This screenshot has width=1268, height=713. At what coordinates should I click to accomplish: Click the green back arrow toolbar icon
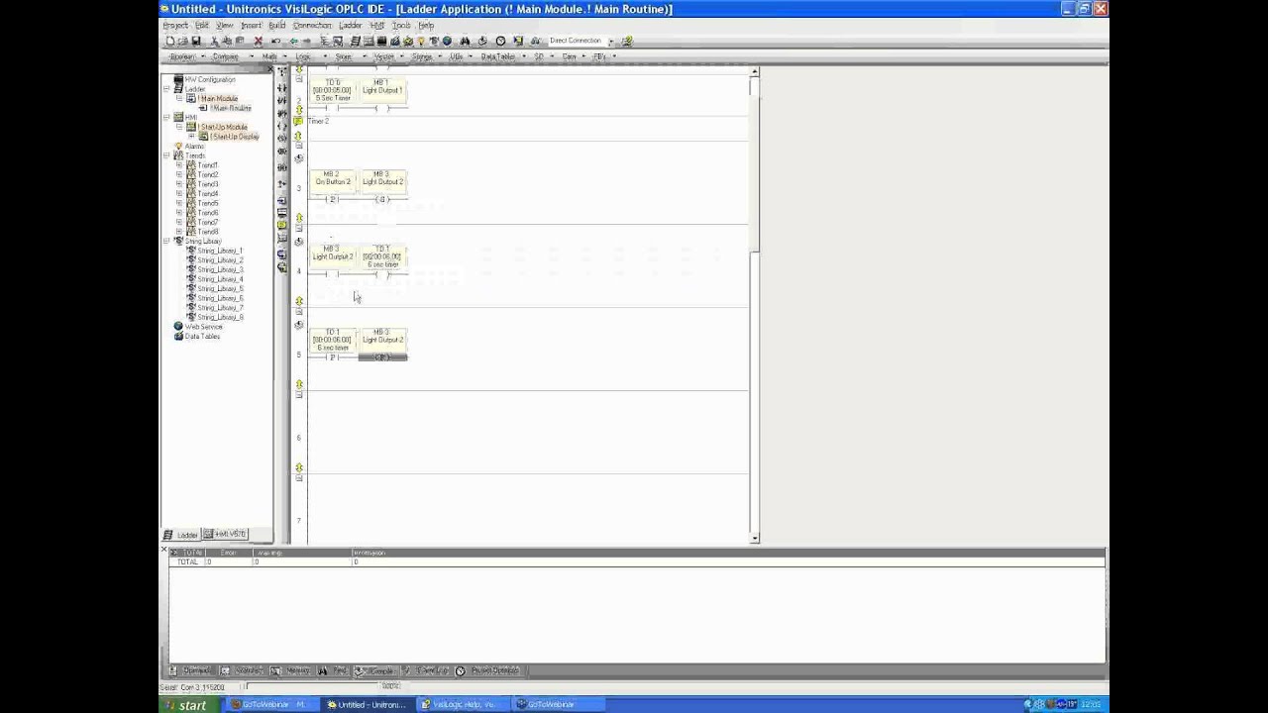(x=293, y=41)
